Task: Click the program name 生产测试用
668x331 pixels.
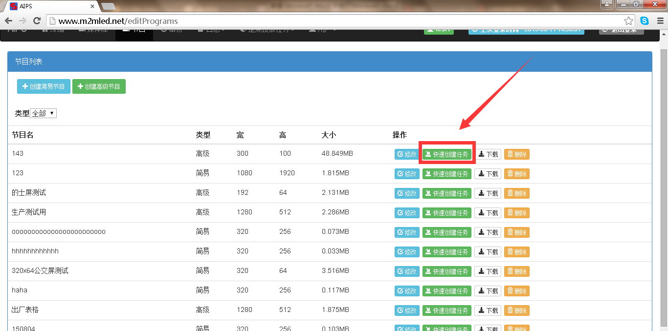Action: (29, 212)
